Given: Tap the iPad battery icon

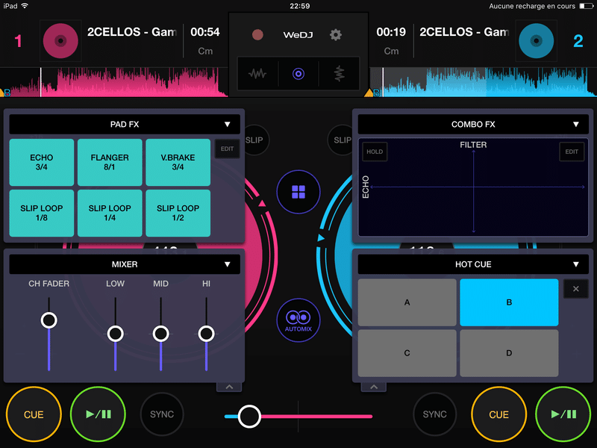Looking at the screenshot, I should [x=586, y=6].
